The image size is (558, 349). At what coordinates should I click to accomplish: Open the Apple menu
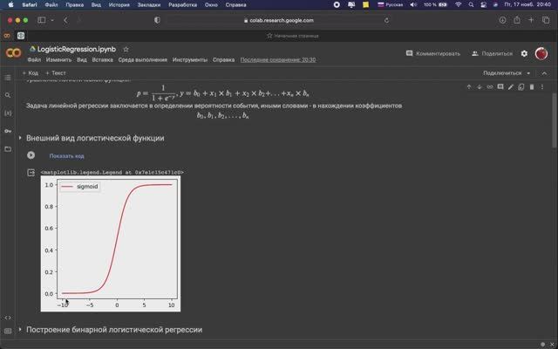point(11,5)
